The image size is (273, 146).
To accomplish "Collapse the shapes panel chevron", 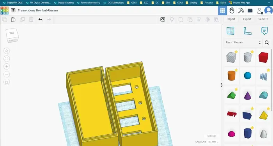I will tap(222, 85).
